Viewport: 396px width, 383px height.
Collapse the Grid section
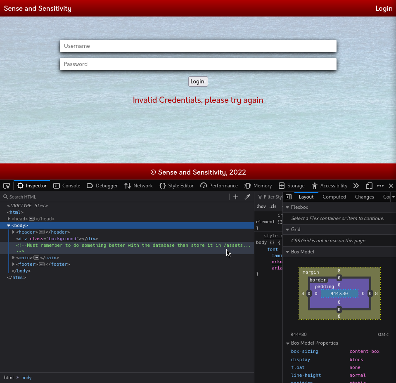tap(287, 229)
